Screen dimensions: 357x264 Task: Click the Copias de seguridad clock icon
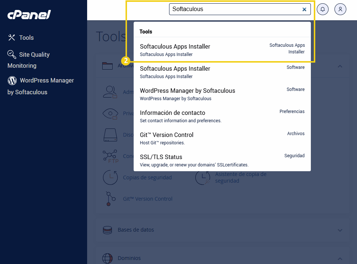(110, 177)
